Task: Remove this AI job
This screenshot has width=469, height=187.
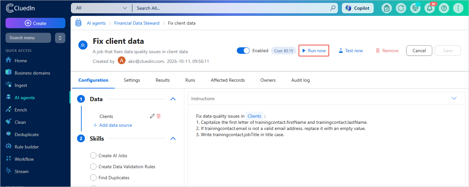Action: click(387, 51)
